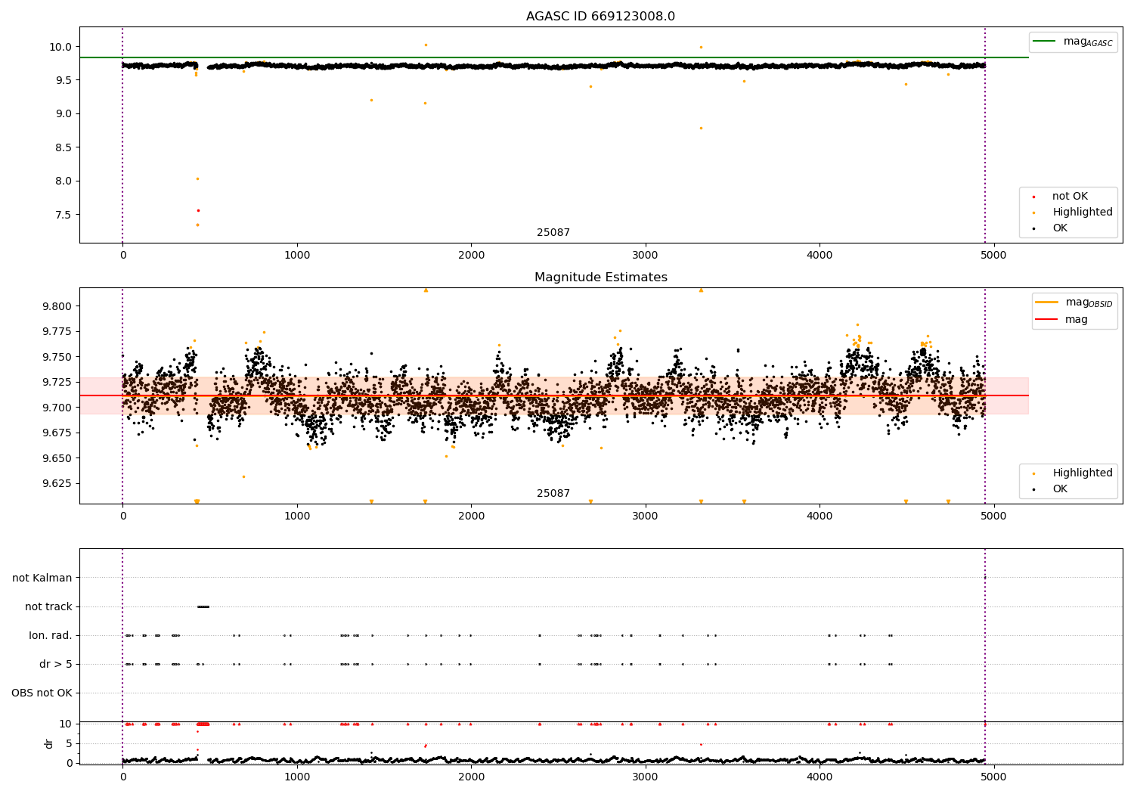
Task: Click the 25087 label in the AGASC plot
Action: click(x=553, y=232)
